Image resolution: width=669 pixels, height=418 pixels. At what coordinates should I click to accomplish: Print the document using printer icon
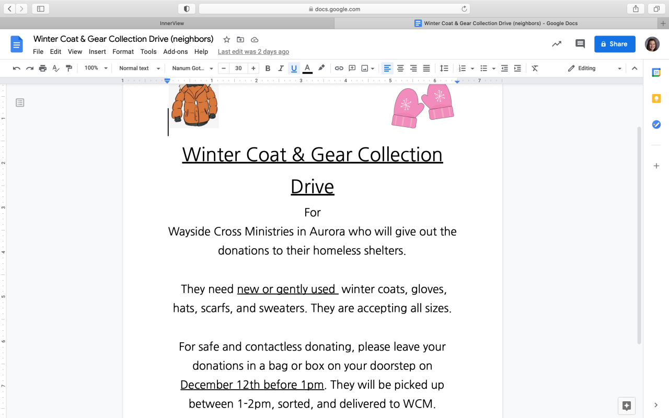click(43, 68)
